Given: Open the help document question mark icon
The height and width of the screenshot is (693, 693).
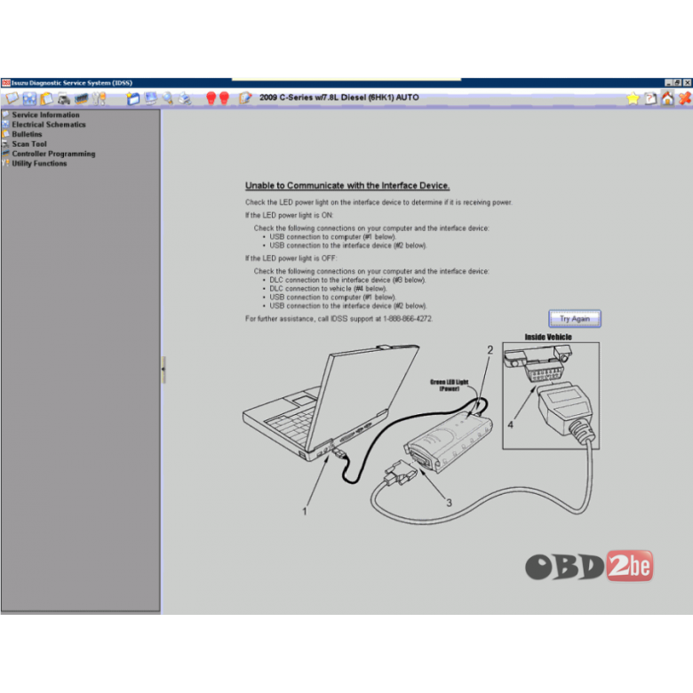Looking at the screenshot, I should tap(650, 98).
